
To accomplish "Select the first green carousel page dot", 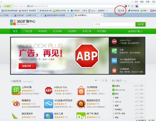I will pyautogui.click(x=96, y=80).
